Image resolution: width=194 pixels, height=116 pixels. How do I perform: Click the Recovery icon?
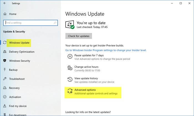(x=5, y=88)
